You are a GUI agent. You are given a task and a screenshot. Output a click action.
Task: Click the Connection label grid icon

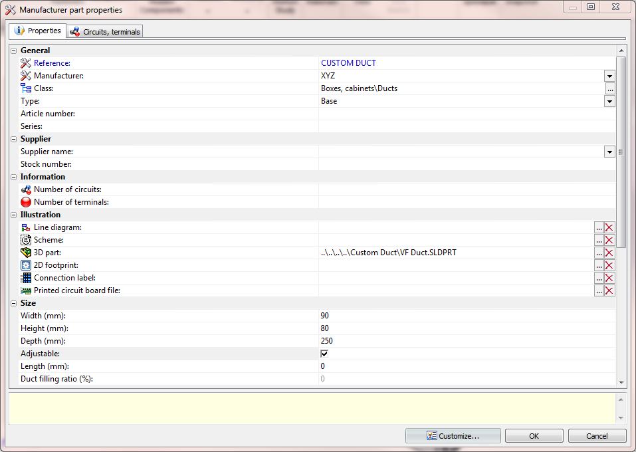click(x=25, y=278)
